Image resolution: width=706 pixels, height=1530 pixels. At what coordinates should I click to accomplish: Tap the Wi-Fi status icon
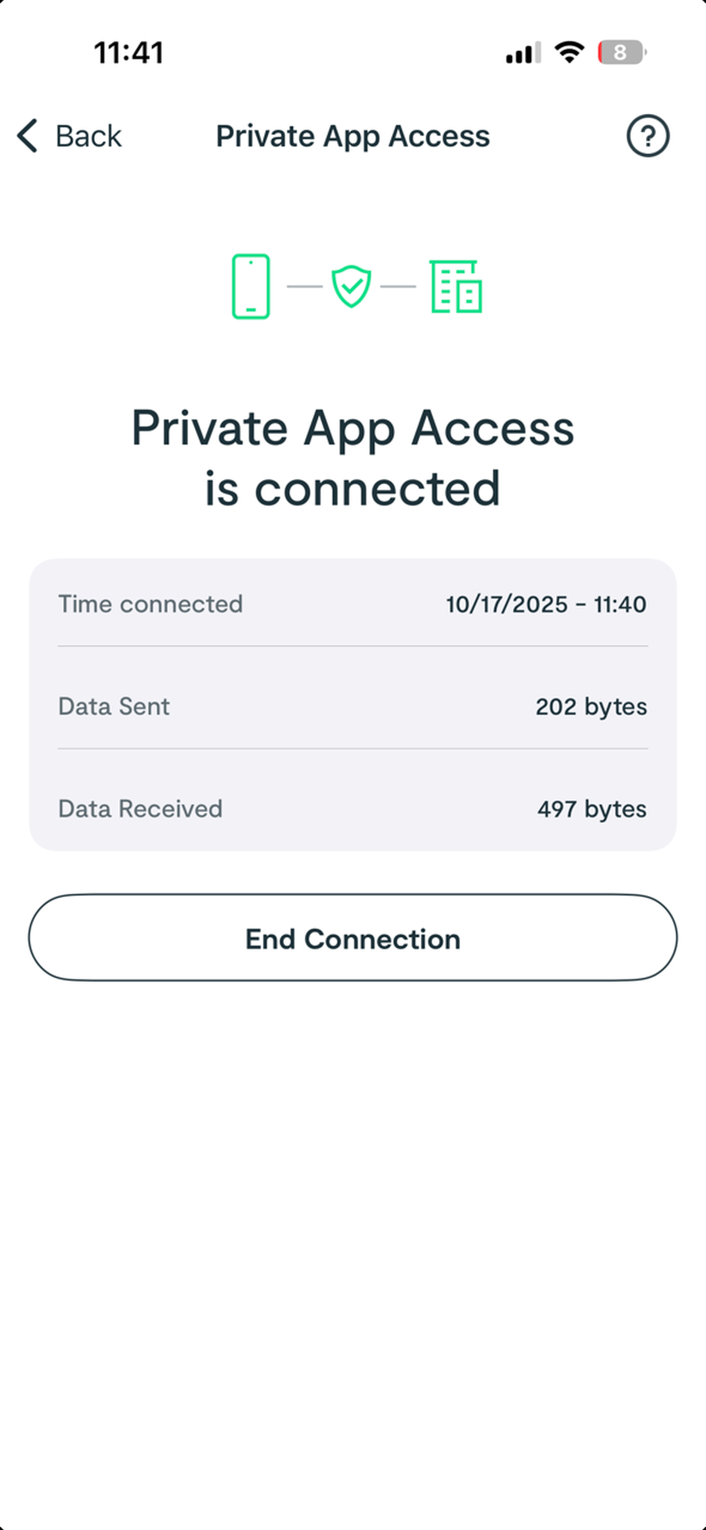coord(569,53)
